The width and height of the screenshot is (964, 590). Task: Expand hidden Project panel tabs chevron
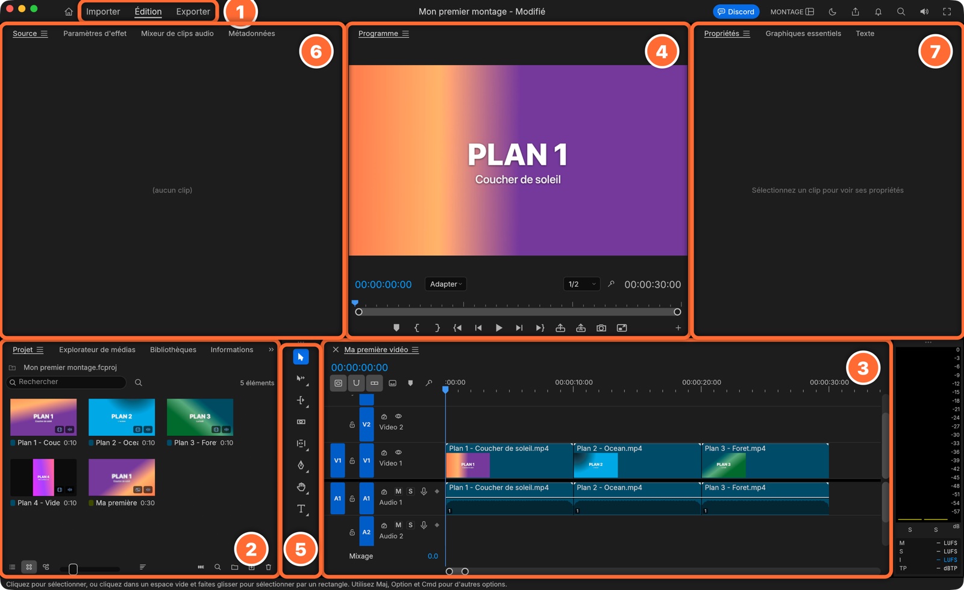click(271, 350)
